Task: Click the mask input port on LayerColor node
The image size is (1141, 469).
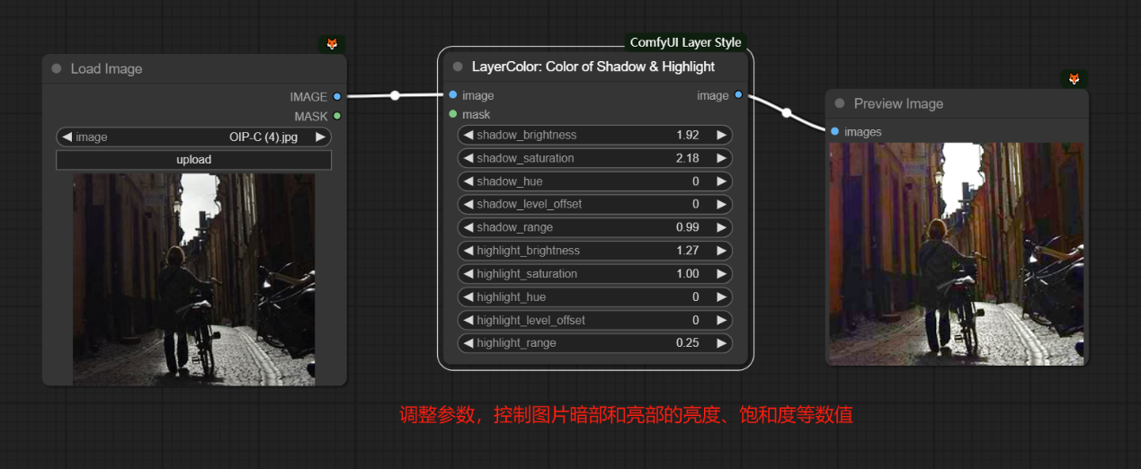Action: 453,114
